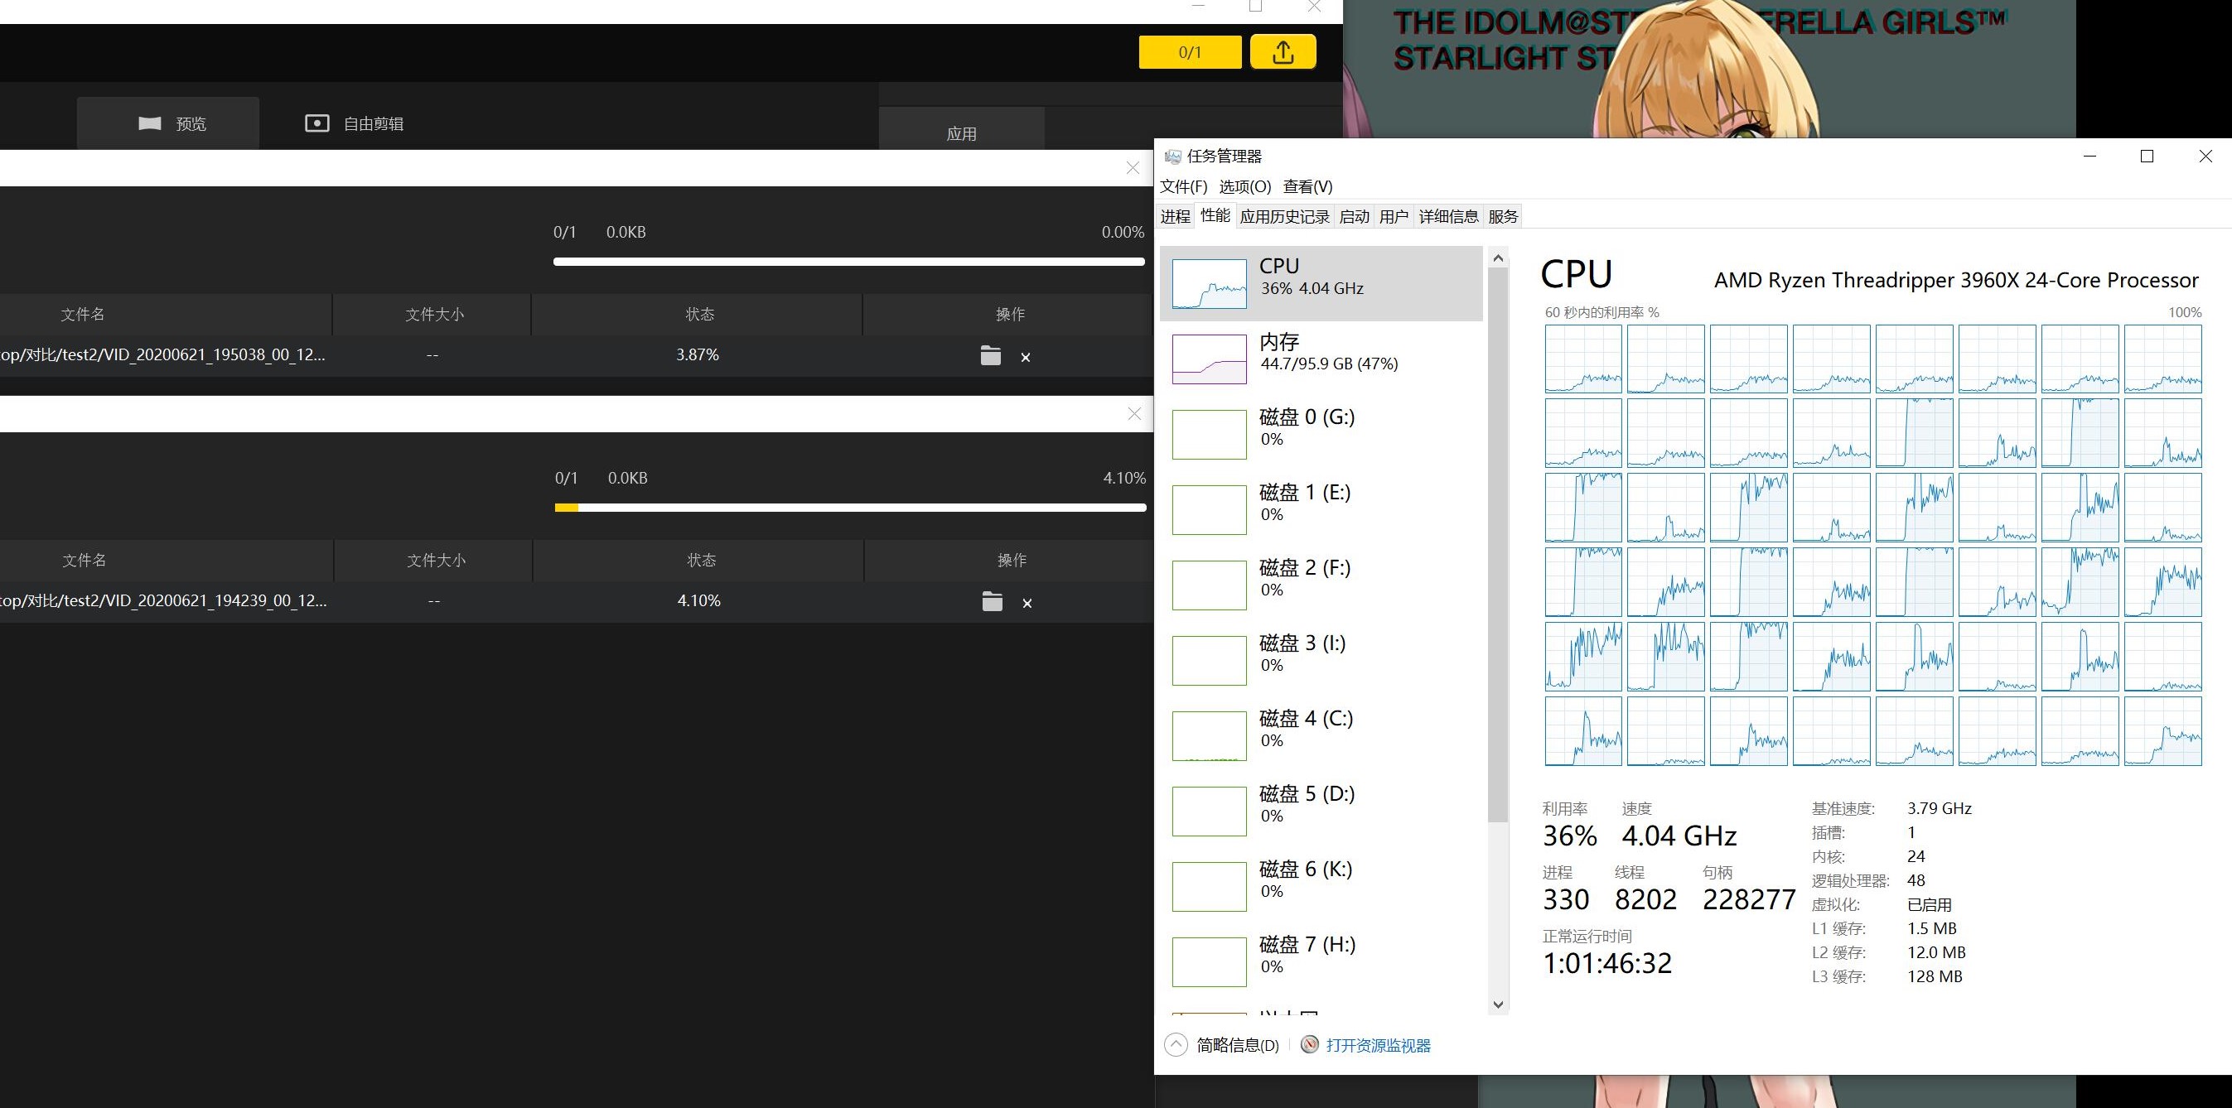Open the 查看(V) menu in Task Manager
This screenshot has height=1108, width=2232.
1307,186
